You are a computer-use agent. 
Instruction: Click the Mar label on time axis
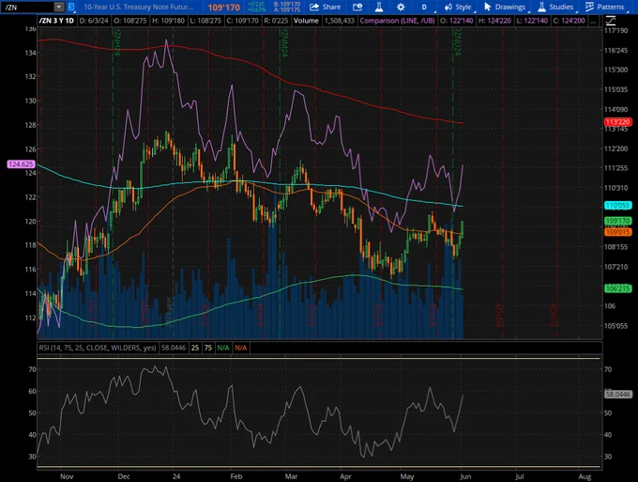[x=292, y=476]
